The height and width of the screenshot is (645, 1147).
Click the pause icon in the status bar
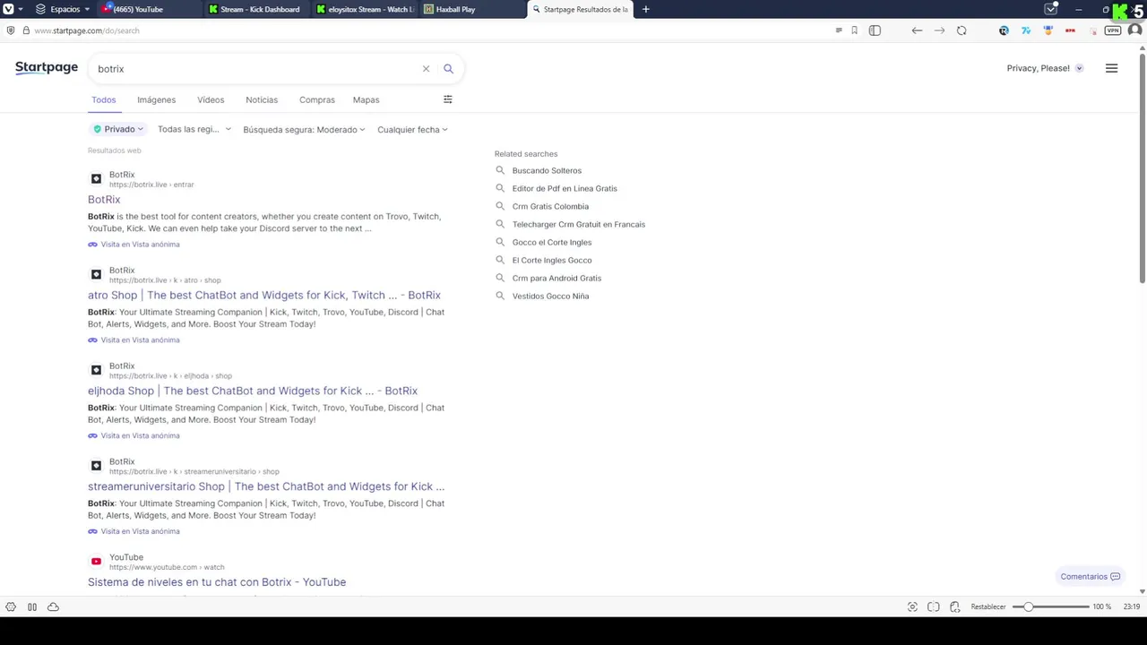32,606
